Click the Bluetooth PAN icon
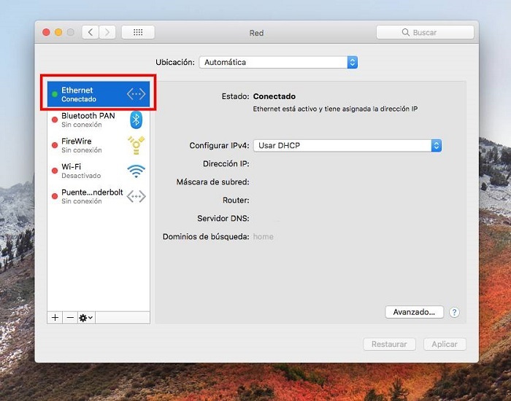 (x=136, y=120)
